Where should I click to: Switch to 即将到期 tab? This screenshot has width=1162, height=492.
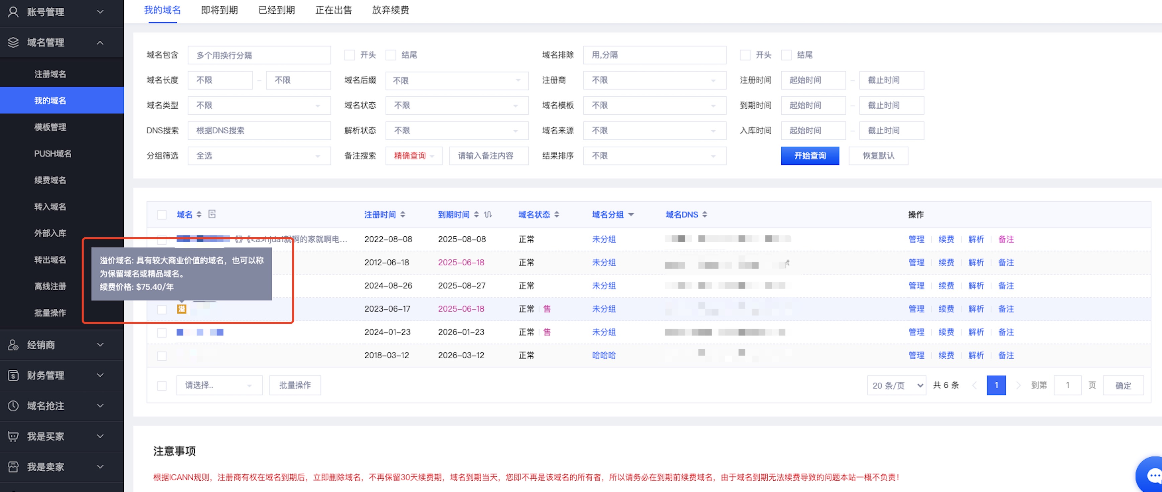pyautogui.click(x=219, y=10)
